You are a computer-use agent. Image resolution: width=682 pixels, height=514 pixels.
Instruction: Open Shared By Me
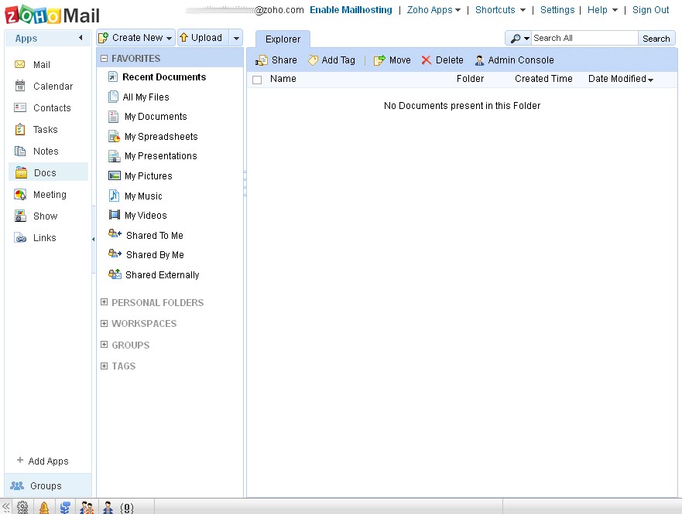(155, 255)
